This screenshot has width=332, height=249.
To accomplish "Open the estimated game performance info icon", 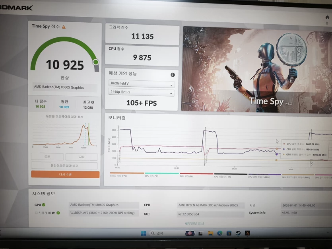I will click(173, 75).
